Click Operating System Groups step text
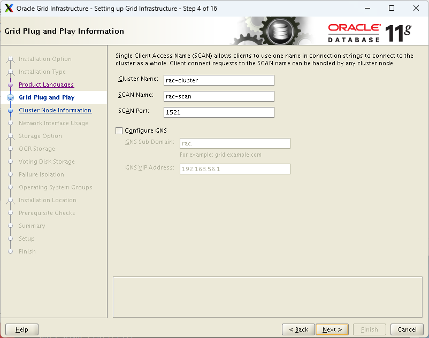This screenshot has height=338, width=429. pyautogui.click(x=56, y=187)
